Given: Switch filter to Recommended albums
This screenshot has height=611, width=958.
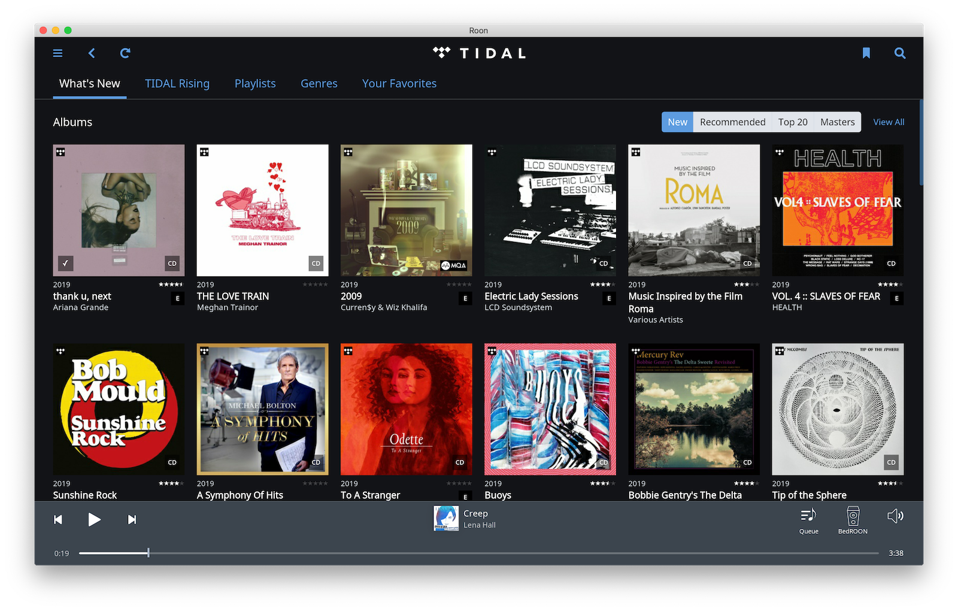Looking at the screenshot, I should click(732, 122).
